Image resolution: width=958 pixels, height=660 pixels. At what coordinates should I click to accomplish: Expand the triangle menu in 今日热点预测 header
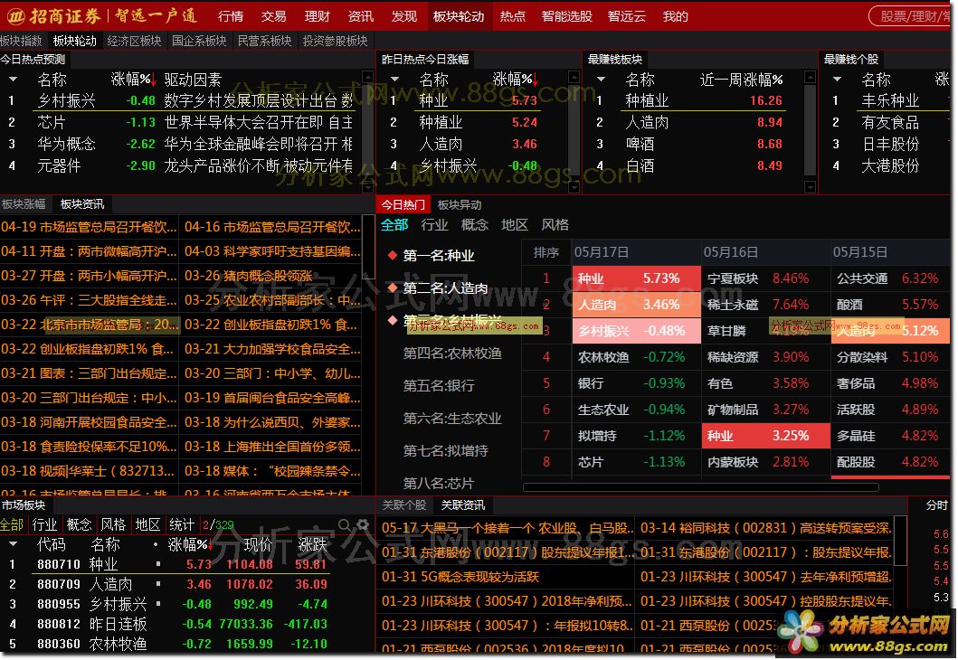click(x=13, y=80)
